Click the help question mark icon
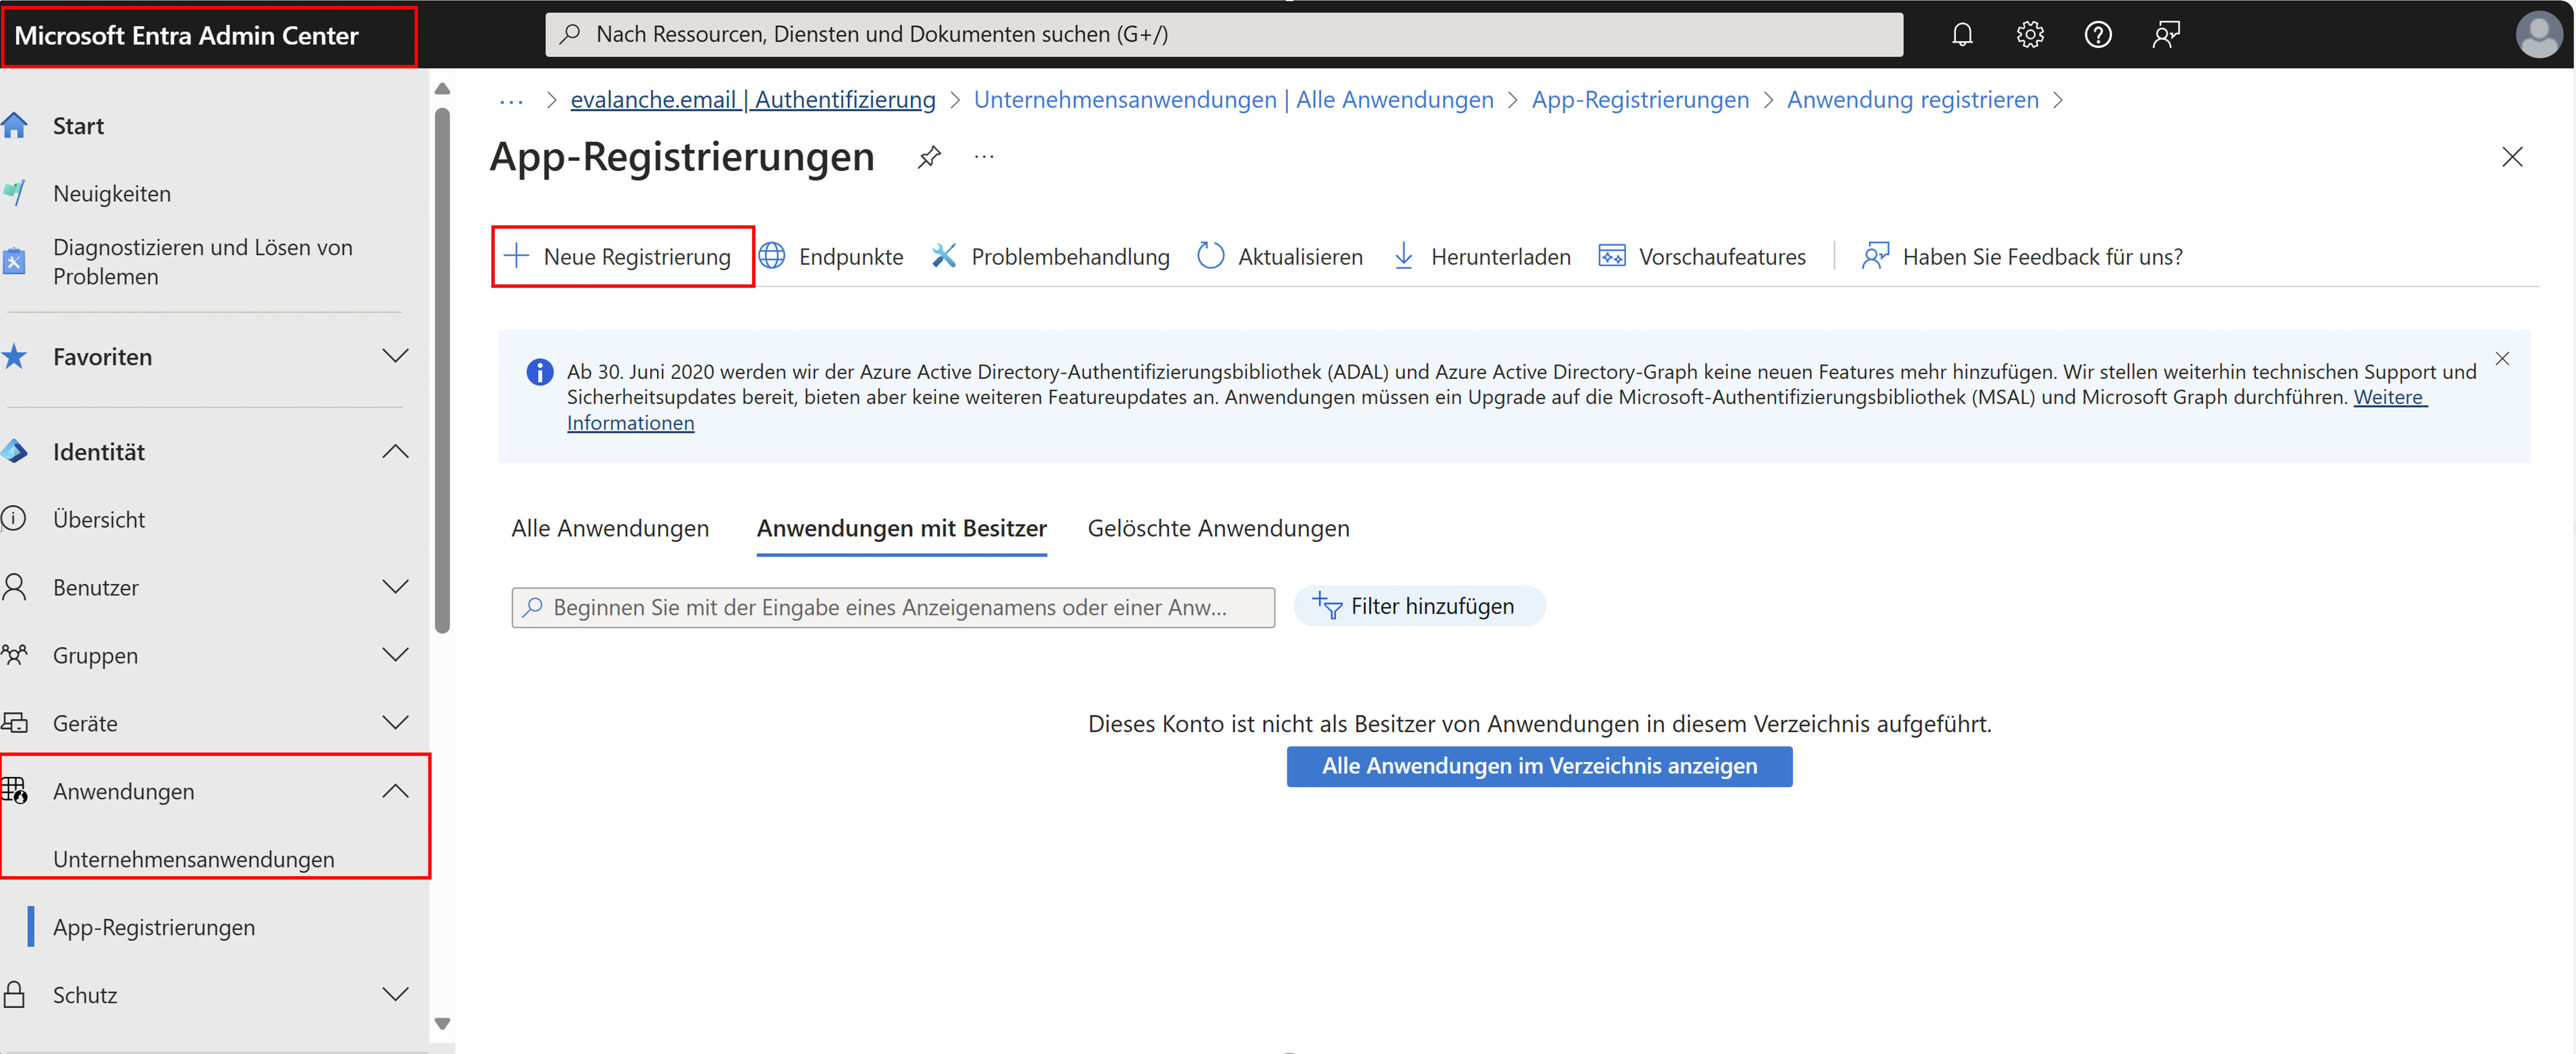 click(2097, 35)
